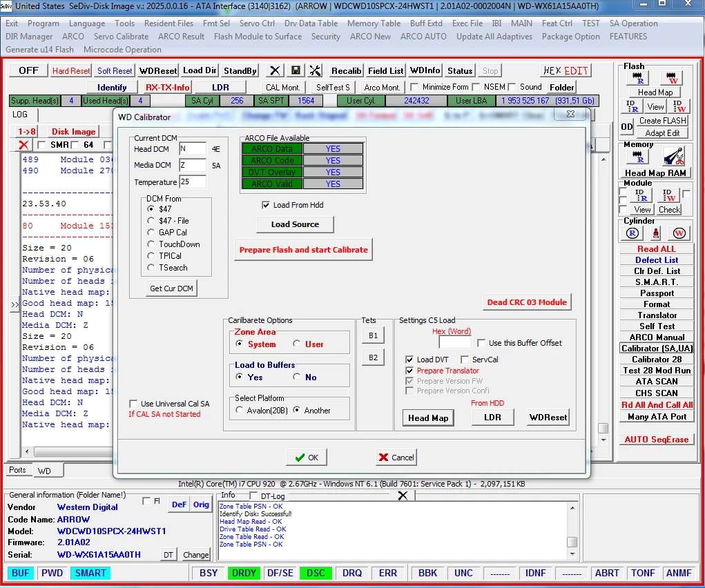Viewport: 705px width, 588px height.
Task: Click the black X icon in toolbar
Action: pyautogui.click(x=275, y=70)
